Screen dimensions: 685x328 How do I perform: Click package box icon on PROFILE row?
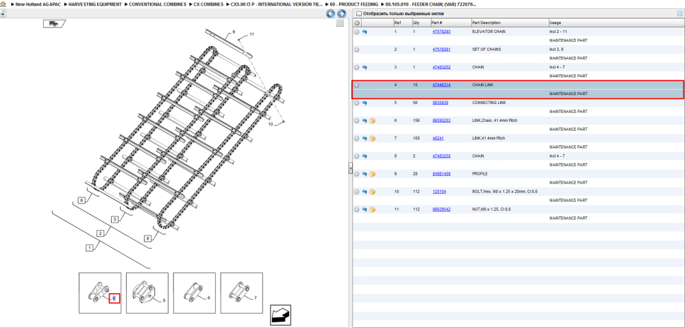coord(373,174)
